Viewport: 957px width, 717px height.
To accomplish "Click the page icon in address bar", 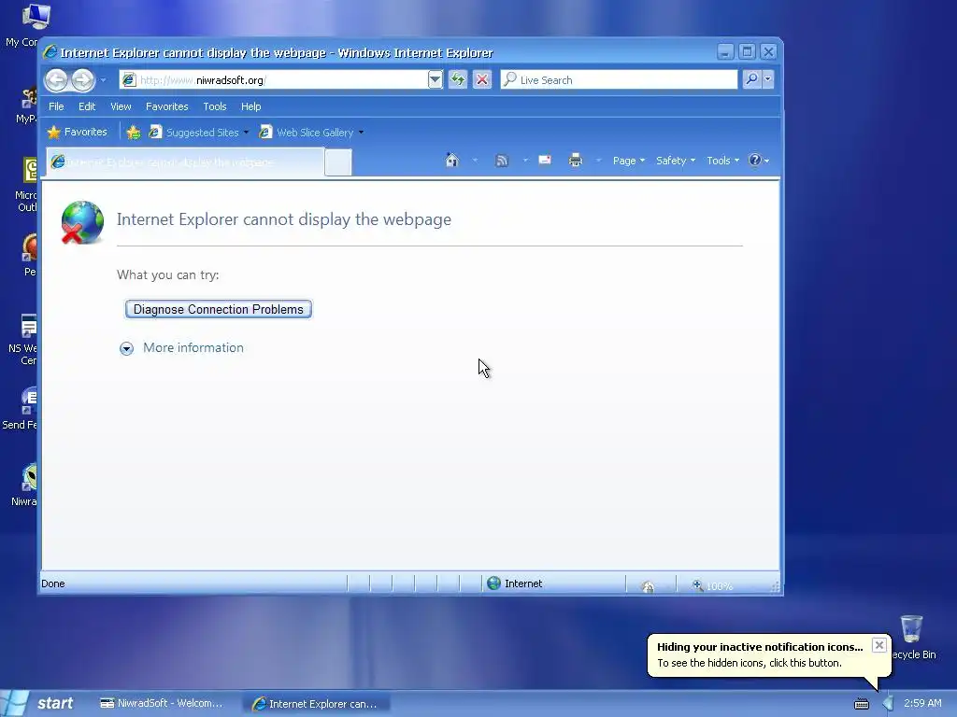I will [128, 80].
